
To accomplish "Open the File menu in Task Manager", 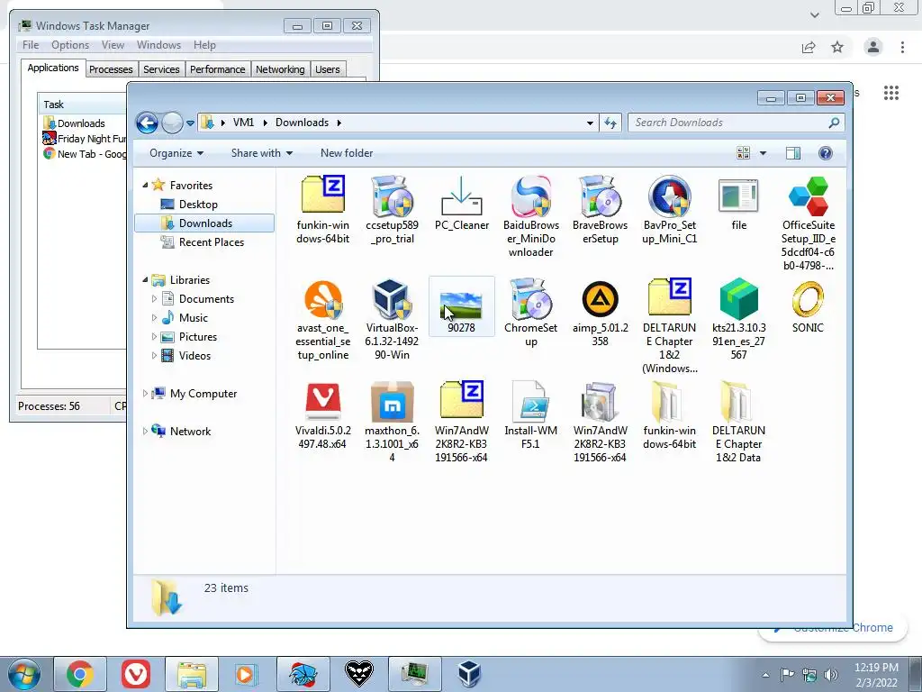I will pyautogui.click(x=31, y=45).
